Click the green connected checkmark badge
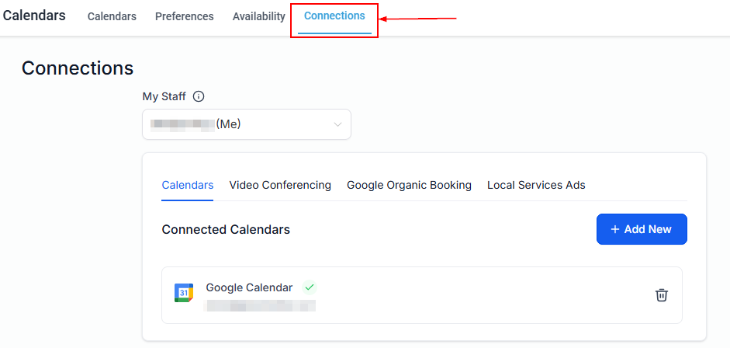The height and width of the screenshot is (348, 730). point(310,287)
